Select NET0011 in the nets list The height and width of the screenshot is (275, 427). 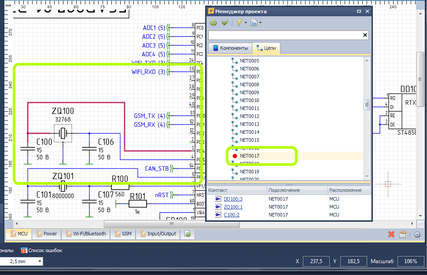[250, 108]
